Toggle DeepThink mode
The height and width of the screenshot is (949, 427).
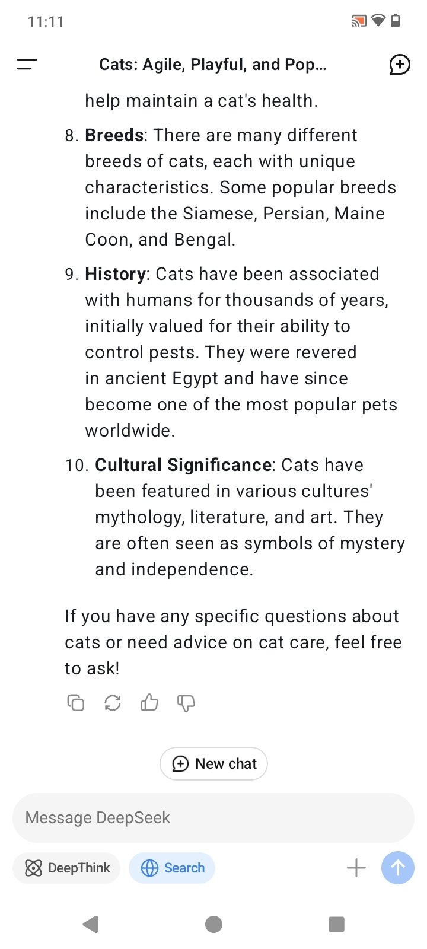(x=67, y=868)
